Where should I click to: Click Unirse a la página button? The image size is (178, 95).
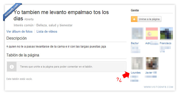click(146, 19)
